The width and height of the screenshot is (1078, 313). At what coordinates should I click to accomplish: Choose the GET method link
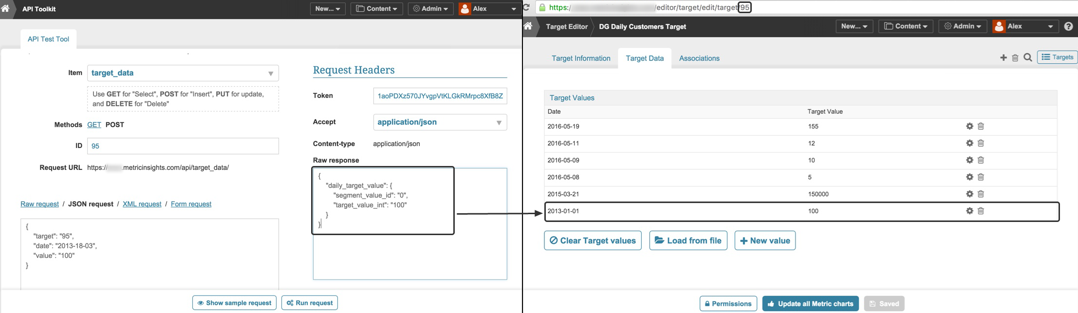[94, 125]
